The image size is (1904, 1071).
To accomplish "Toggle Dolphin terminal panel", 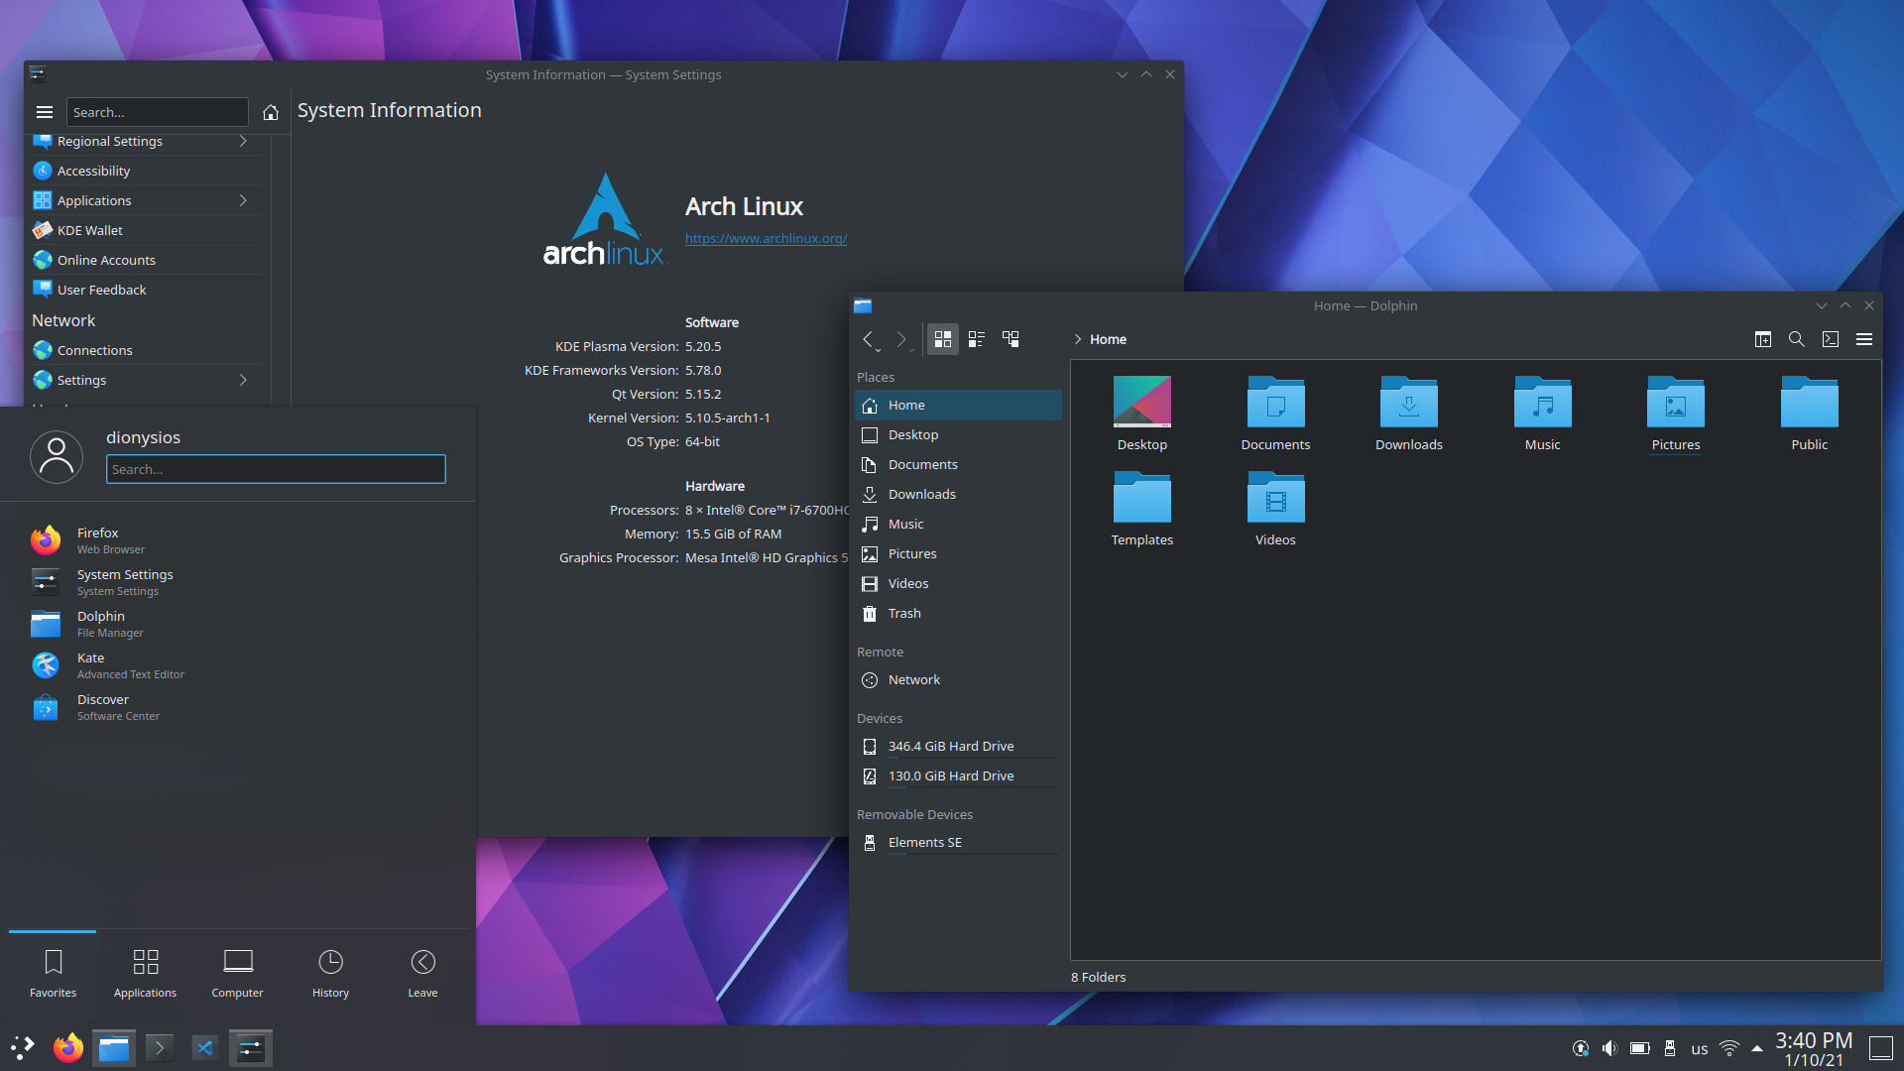I will pos(1831,339).
